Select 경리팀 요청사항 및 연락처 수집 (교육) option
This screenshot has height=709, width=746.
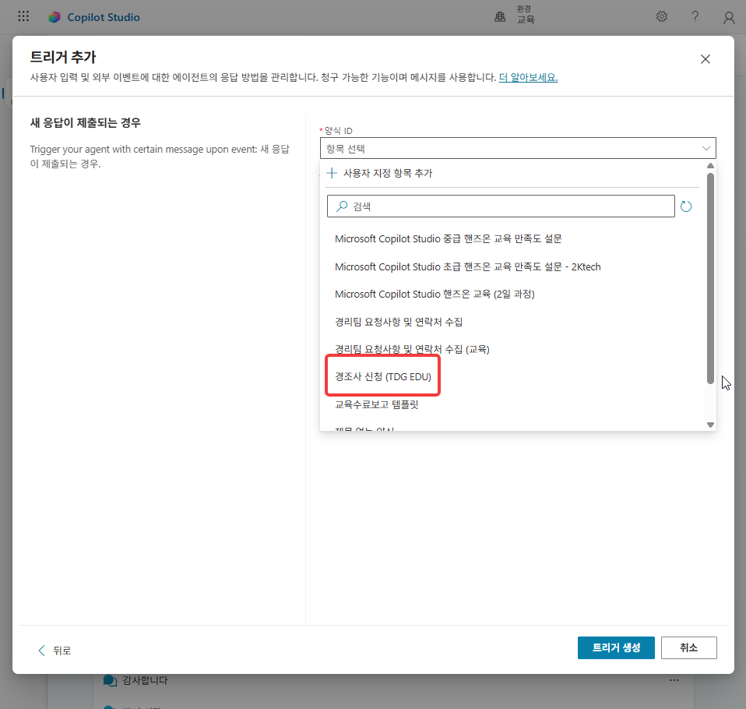[x=412, y=350]
